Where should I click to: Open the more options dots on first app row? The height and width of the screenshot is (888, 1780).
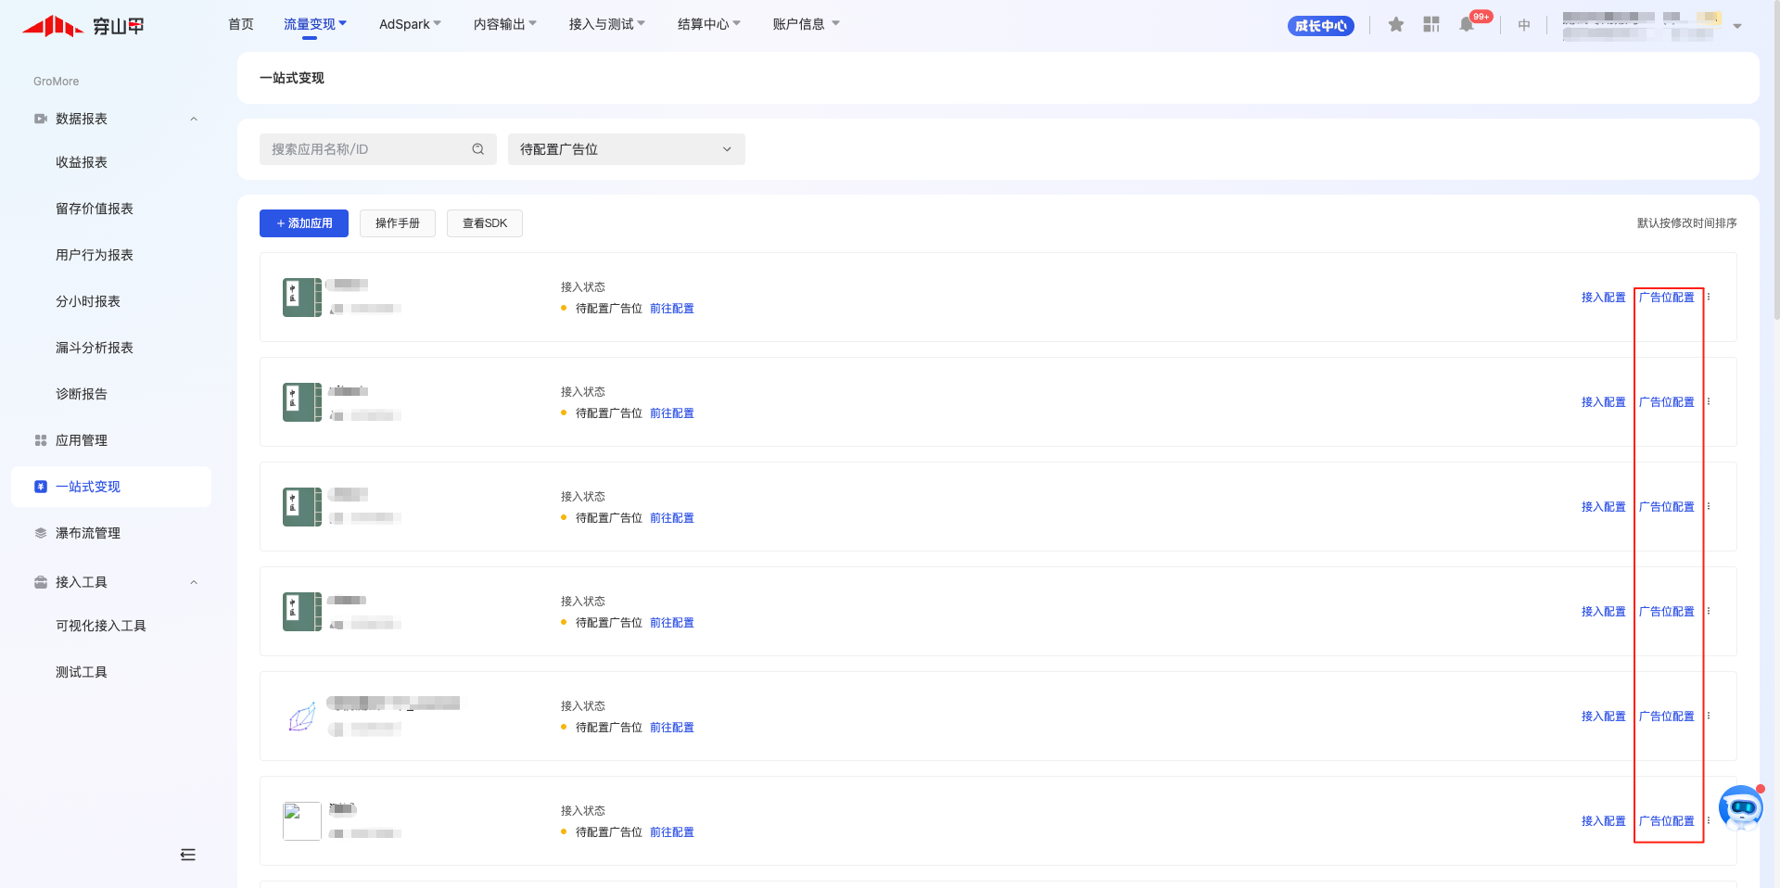tap(1709, 298)
